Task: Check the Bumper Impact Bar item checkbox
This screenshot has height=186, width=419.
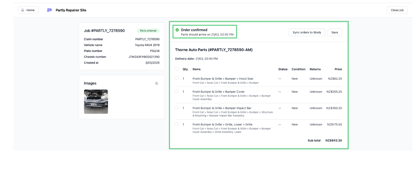Action: point(177,107)
